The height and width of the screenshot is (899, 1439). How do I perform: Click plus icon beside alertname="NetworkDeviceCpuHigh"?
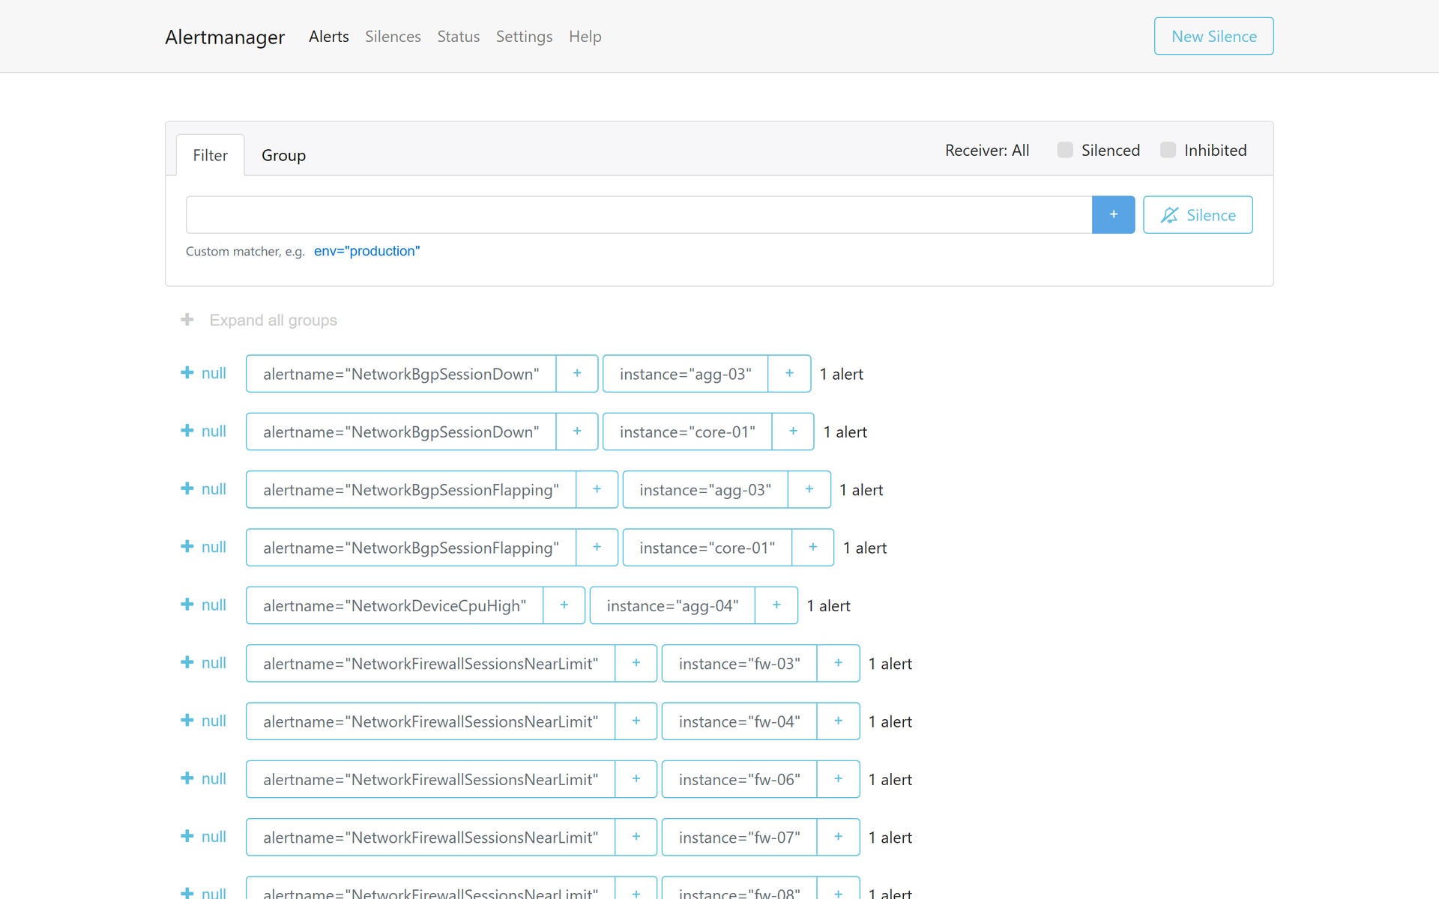point(564,605)
